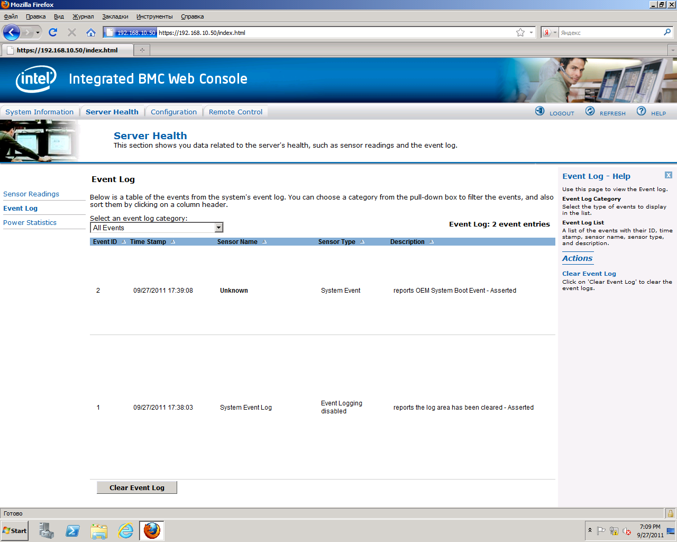Viewport: 677px width, 542px height.
Task: Reload the page with the browser reload button
Action: pos(53,32)
